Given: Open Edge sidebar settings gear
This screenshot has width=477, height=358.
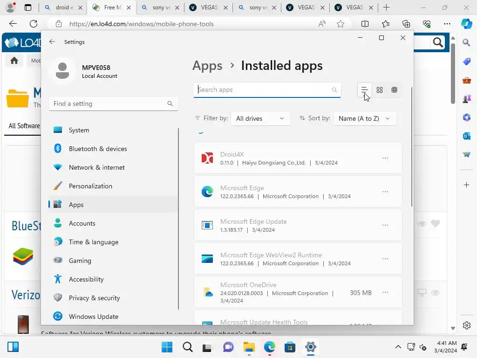Looking at the screenshot, I should (467, 325).
